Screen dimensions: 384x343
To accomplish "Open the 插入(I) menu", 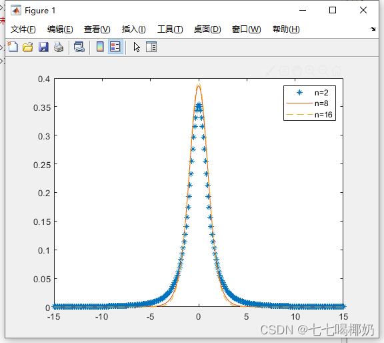I will click(x=134, y=29).
